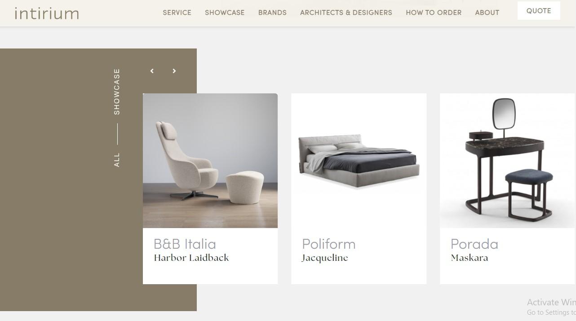Image resolution: width=576 pixels, height=321 pixels.
Task: Select the Harbor Laidback product name
Action: pos(191,258)
